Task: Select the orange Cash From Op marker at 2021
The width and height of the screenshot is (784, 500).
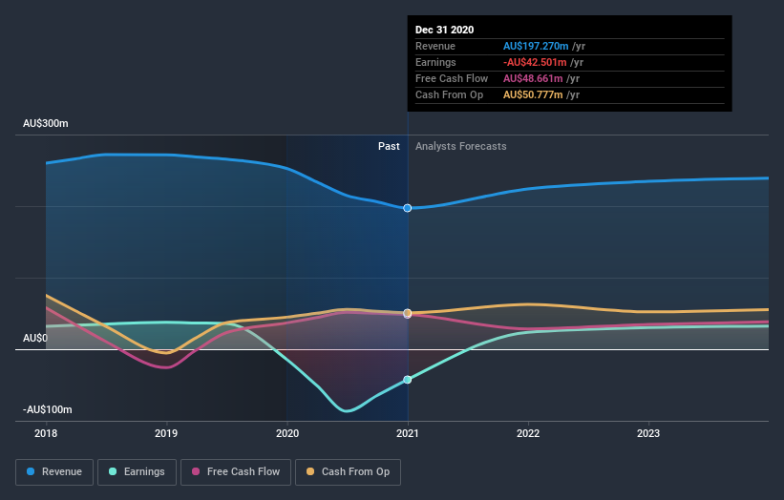Action: pos(408,313)
